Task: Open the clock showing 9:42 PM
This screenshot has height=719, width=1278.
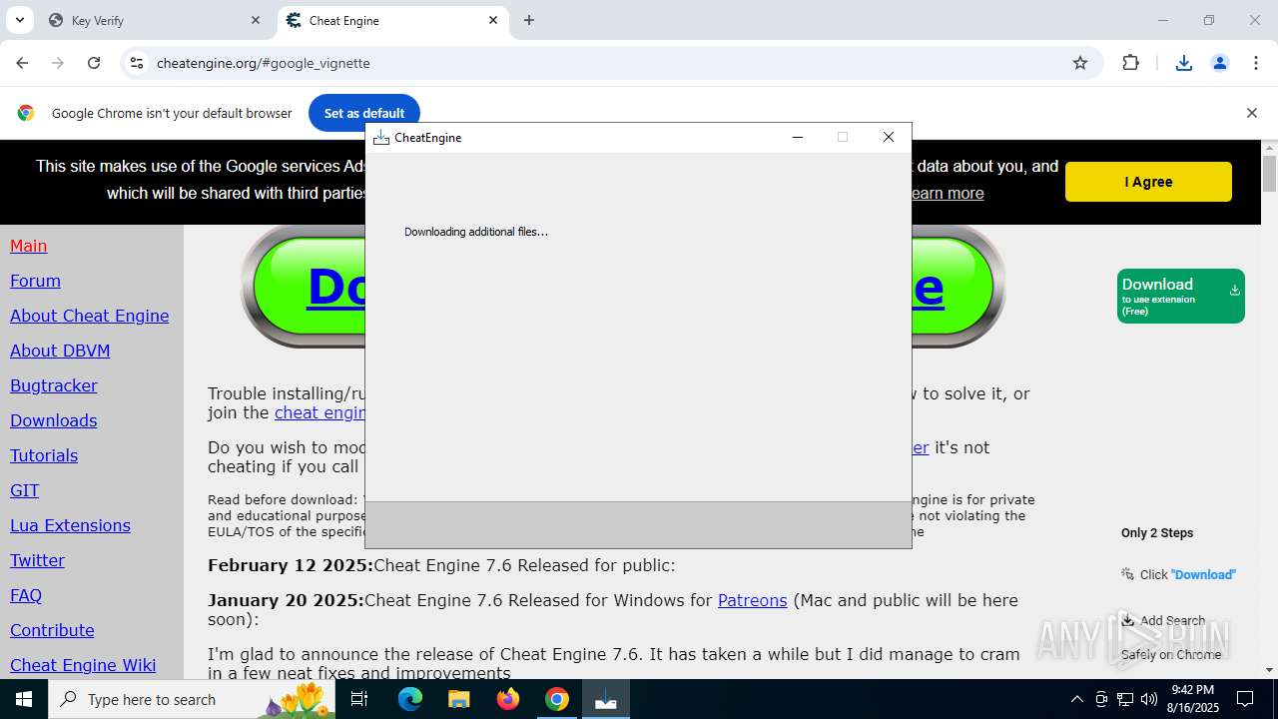Action: click(x=1193, y=699)
